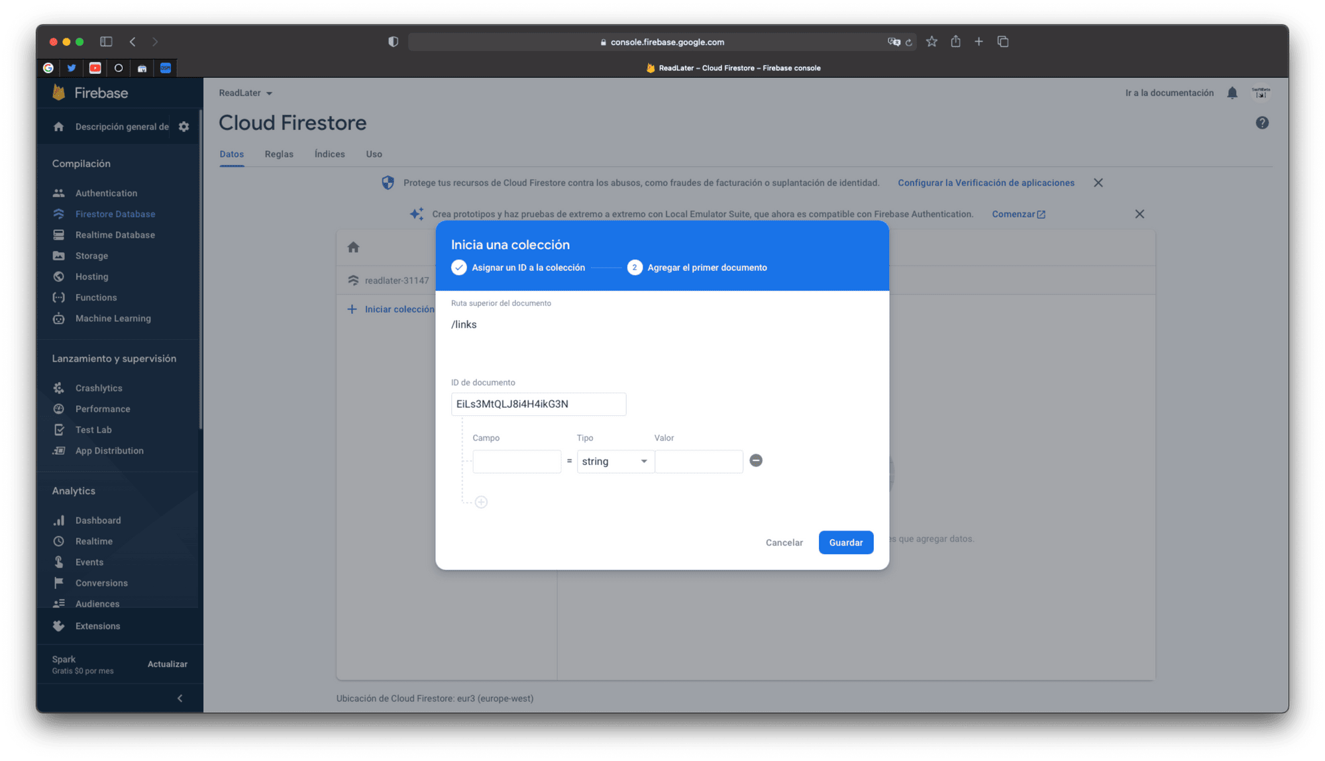Open Analytics Conversions
This screenshot has width=1325, height=761.
pos(101,583)
